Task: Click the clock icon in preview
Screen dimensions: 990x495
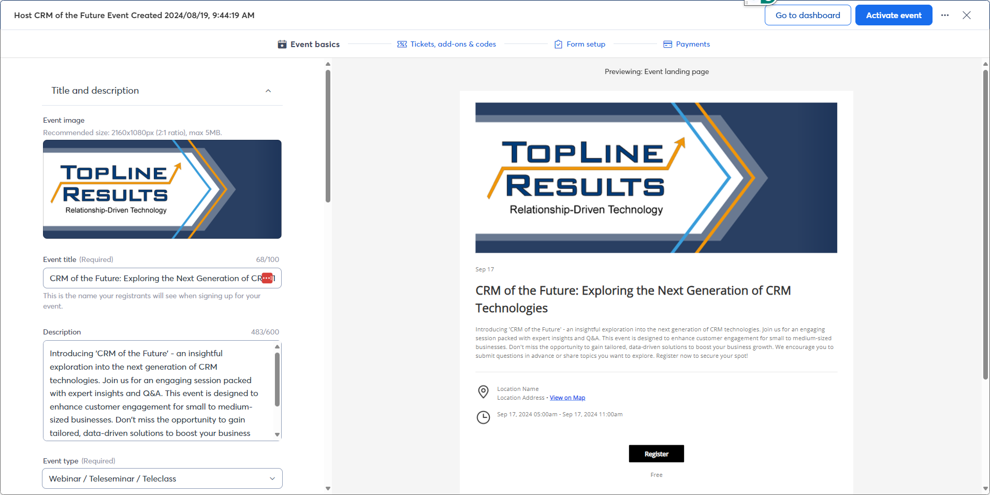Action: pyautogui.click(x=483, y=417)
